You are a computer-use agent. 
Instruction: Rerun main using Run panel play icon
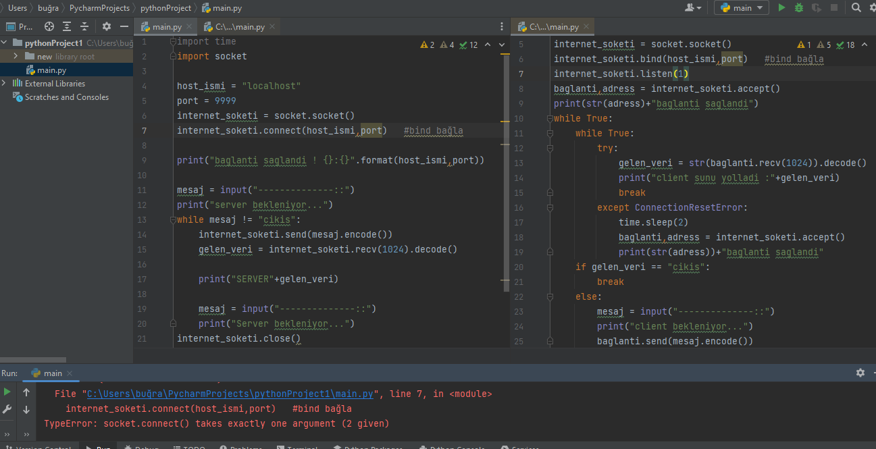(x=7, y=392)
